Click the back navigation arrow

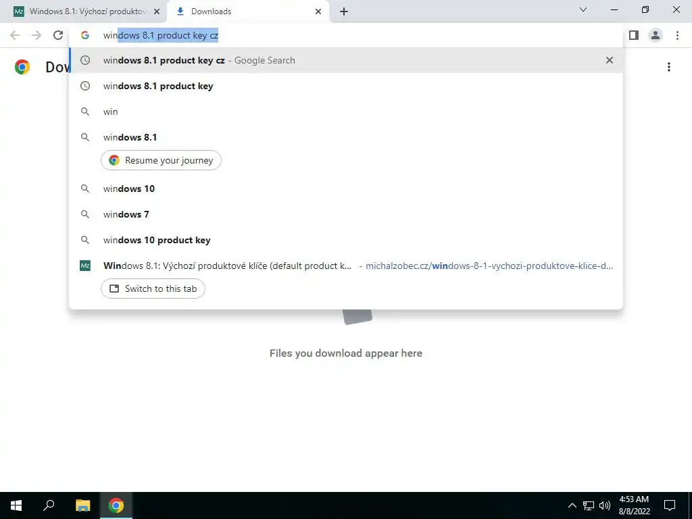pyautogui.click(x=15, y=35)
